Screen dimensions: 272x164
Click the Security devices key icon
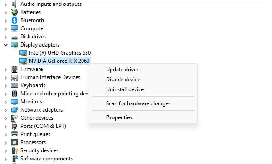point(15,150)
